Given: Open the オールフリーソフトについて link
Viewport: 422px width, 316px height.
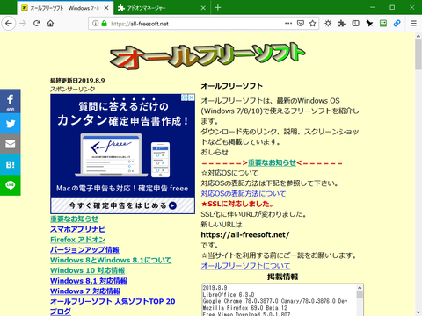Looking at the screenshot, I should pos(245,266).
